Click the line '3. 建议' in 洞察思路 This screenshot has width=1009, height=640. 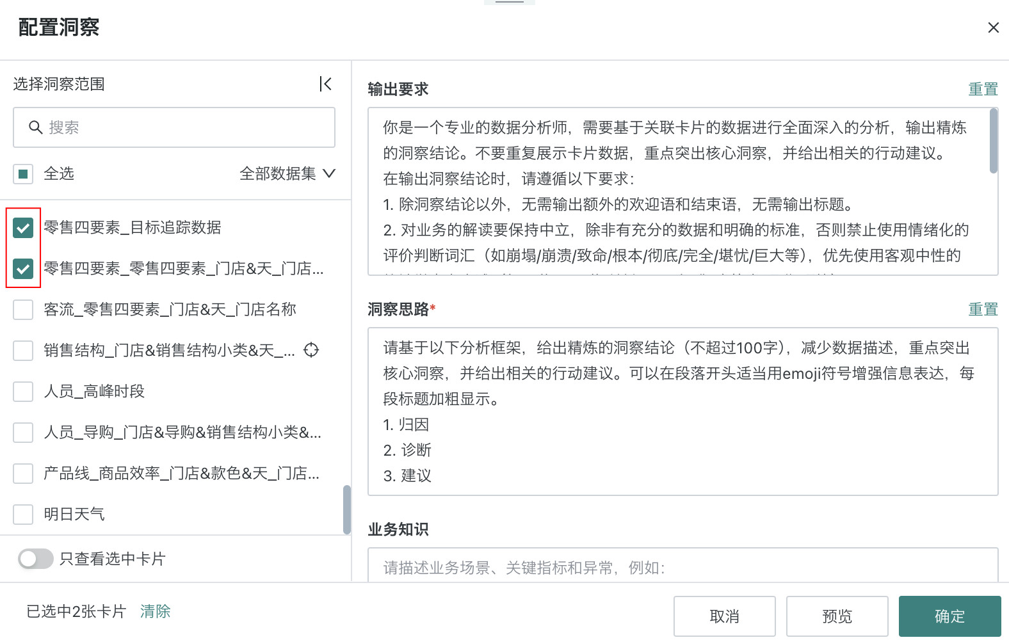coord(407,476)
